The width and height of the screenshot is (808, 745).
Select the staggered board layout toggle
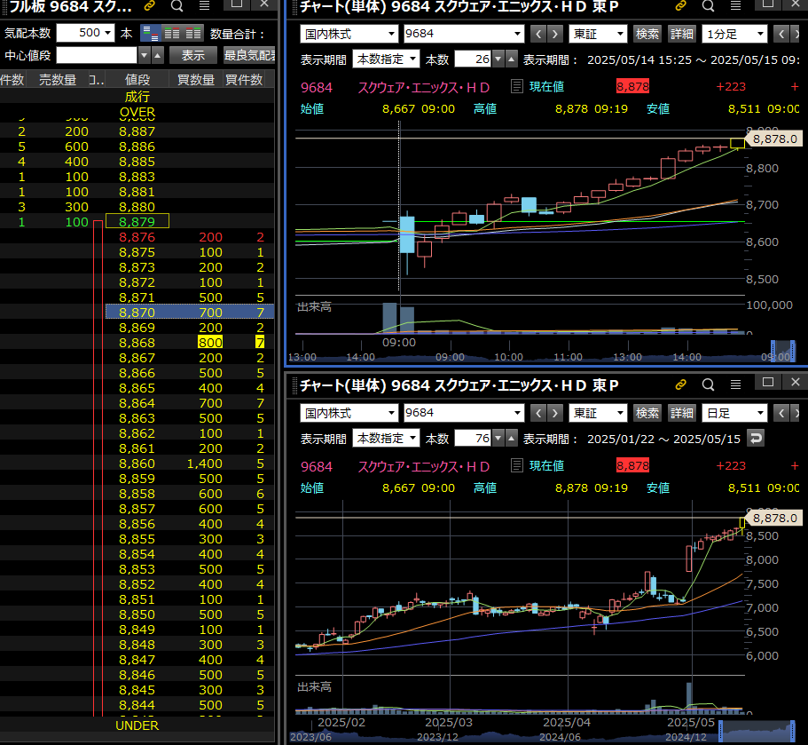click(151, 34)
